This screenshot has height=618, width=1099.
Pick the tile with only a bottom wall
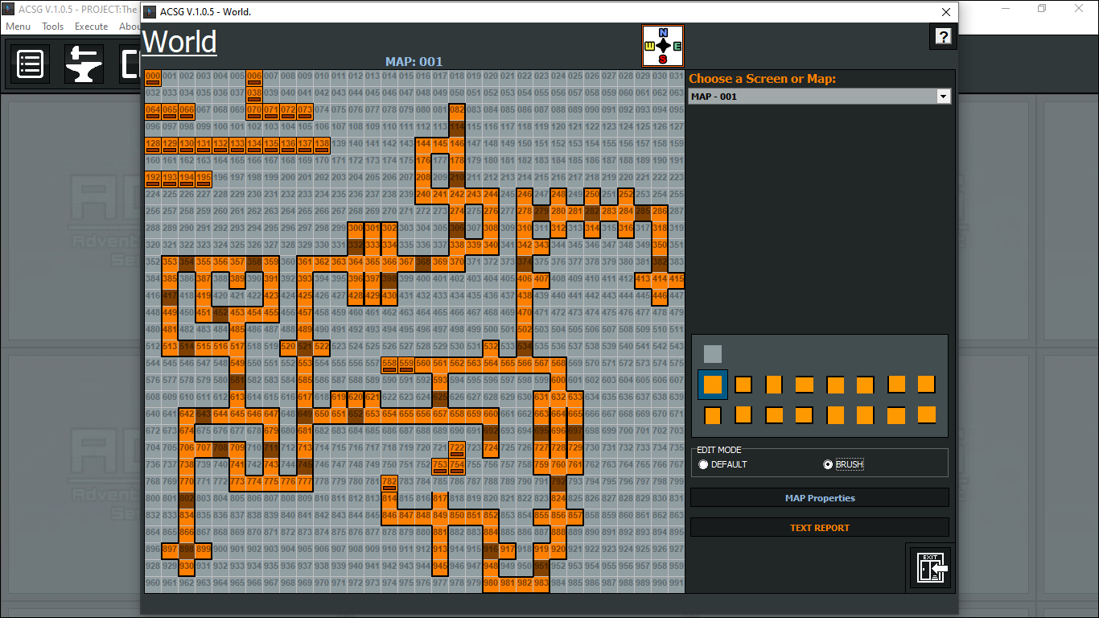[927, 415]
